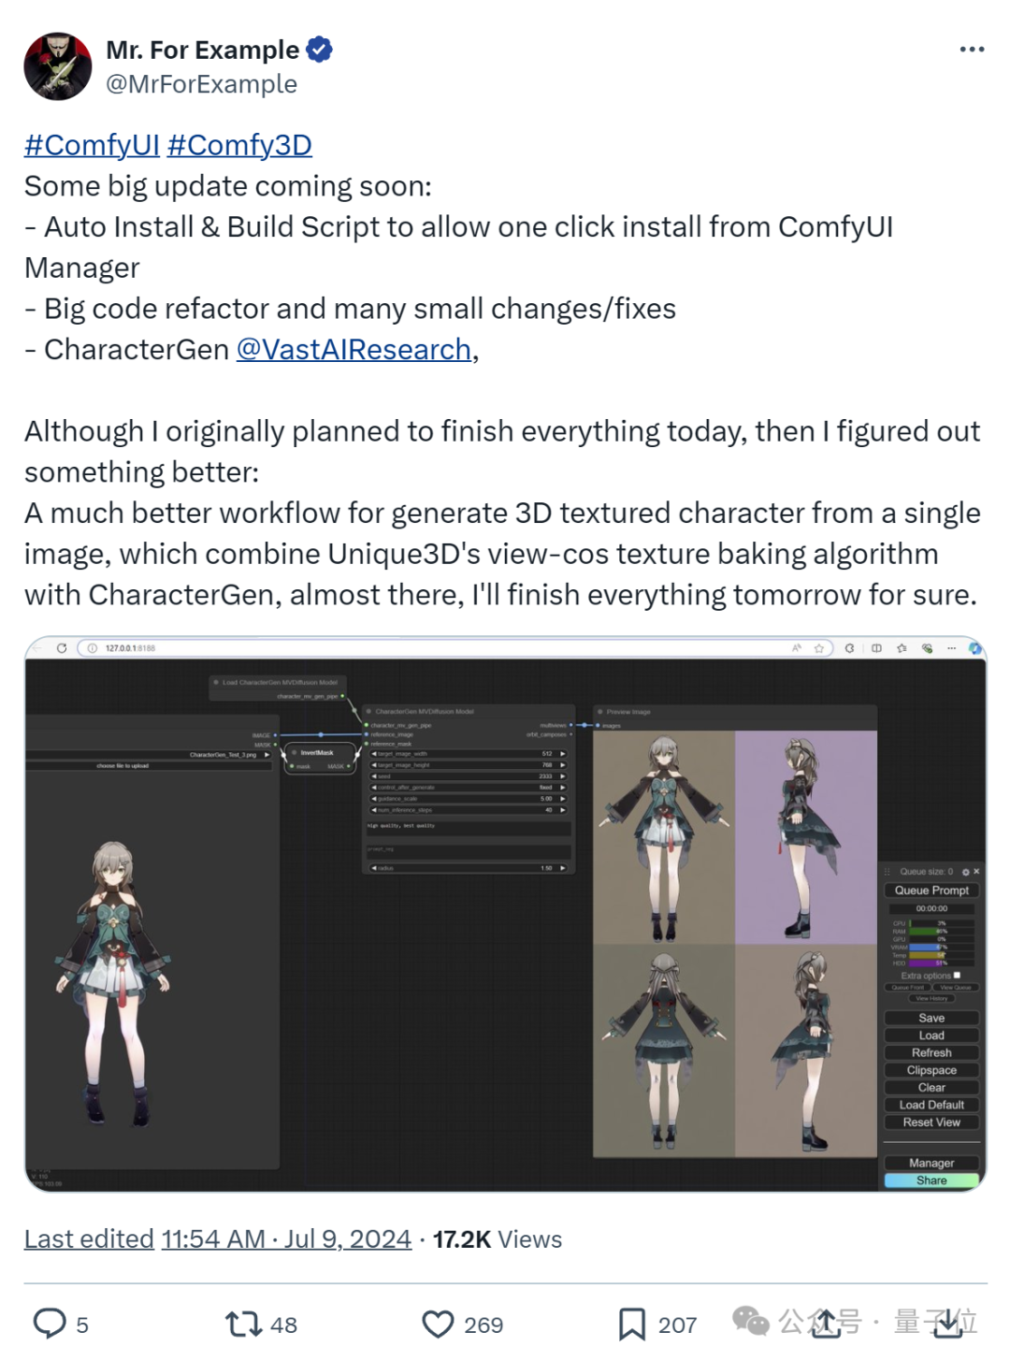This screenshot has width=1010, height=1361.
Task: Open the #ComfyUI hashtag
Action: (92, 145)
